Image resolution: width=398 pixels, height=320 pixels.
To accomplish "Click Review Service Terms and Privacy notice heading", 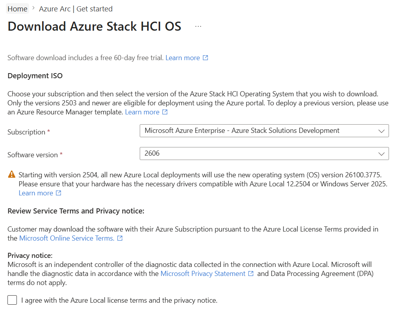I will click(x=76, y=211).
